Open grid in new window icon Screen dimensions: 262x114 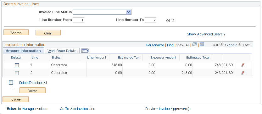point(194,44)
